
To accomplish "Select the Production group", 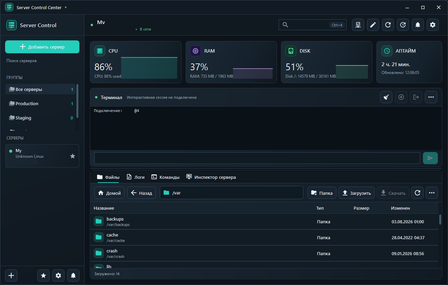I will [x=40, y=104].
